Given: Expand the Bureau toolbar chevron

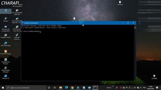Looking at the screenshot, I should pyautogui.click(x=113, y=86).
